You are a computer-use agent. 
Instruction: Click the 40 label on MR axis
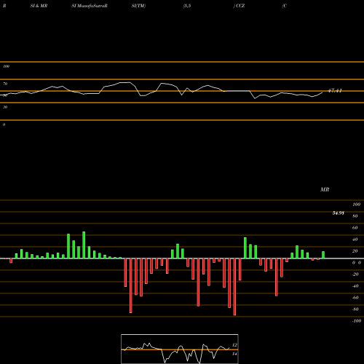355,240
